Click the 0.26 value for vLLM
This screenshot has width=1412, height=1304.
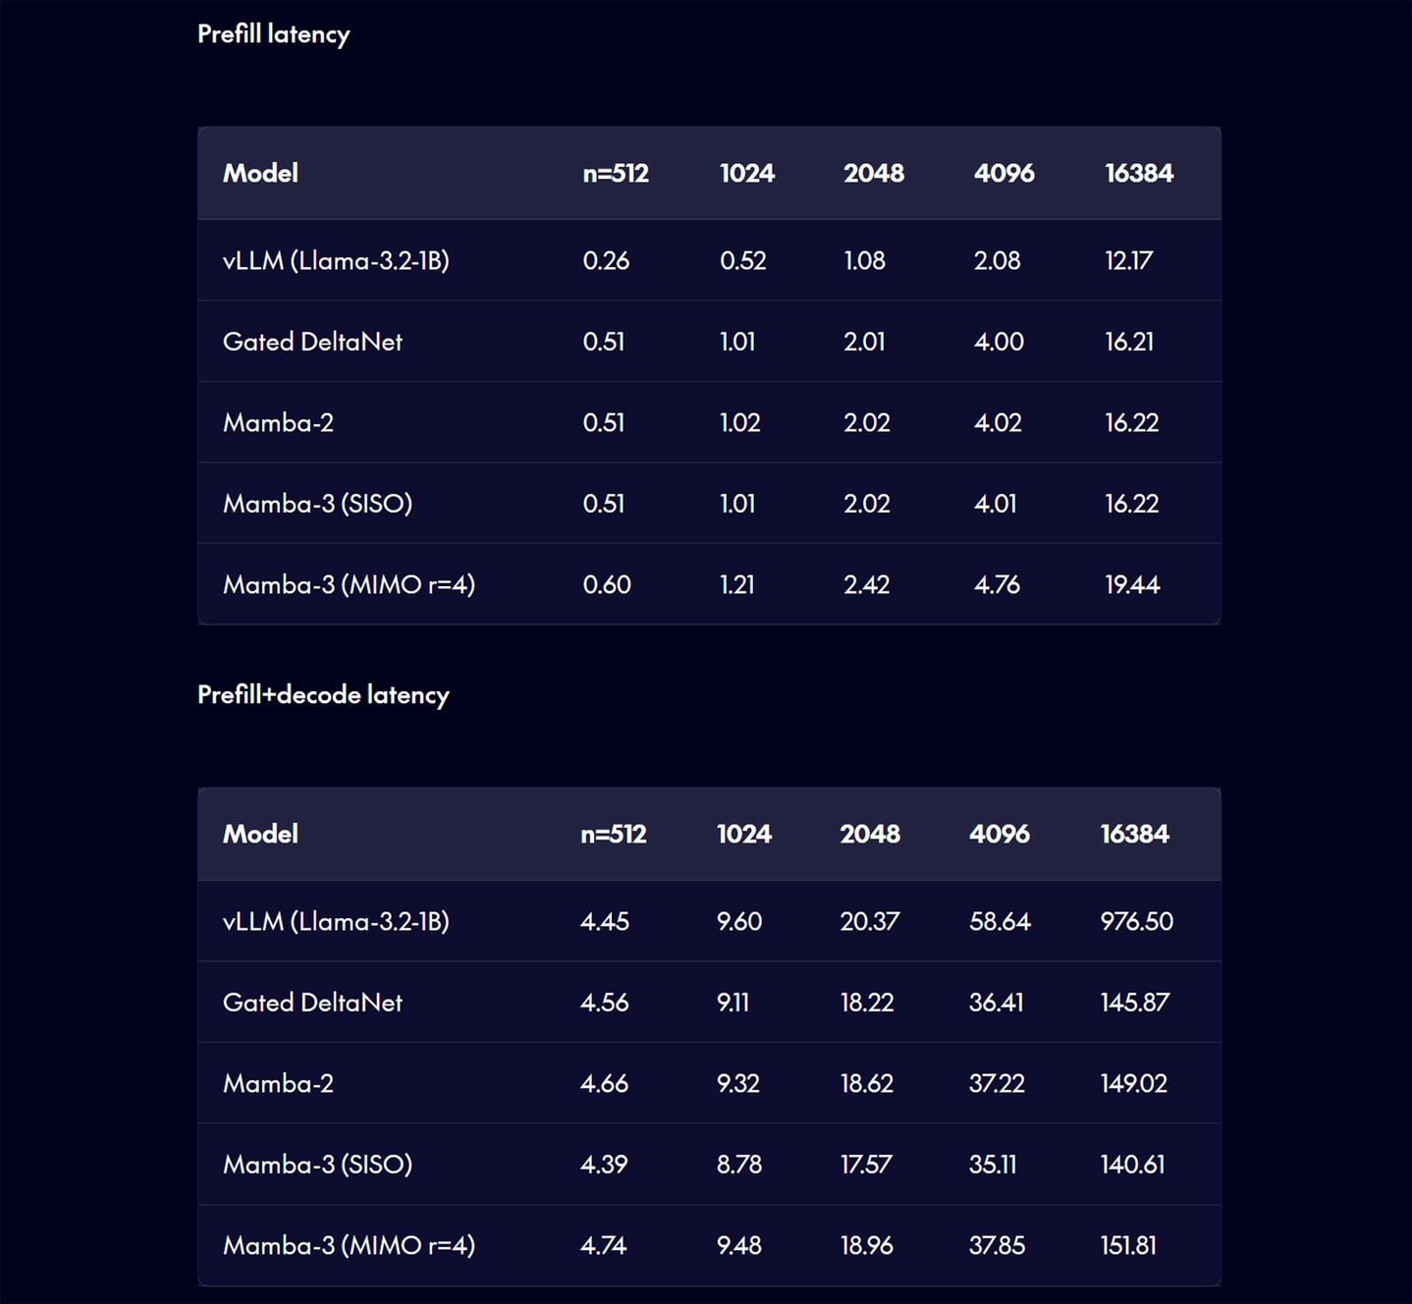[606, 261]
